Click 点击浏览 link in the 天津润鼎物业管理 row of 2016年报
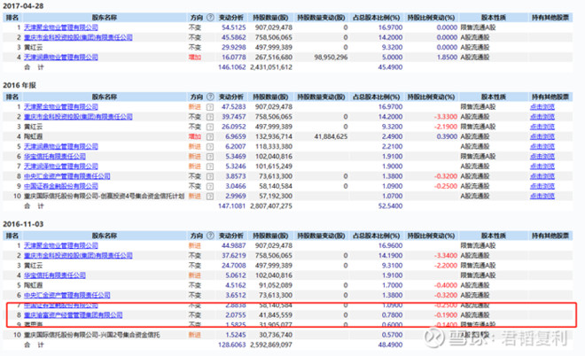Image resolution: width=585 pixels, height=356 pixels. [x=542, y=146]
